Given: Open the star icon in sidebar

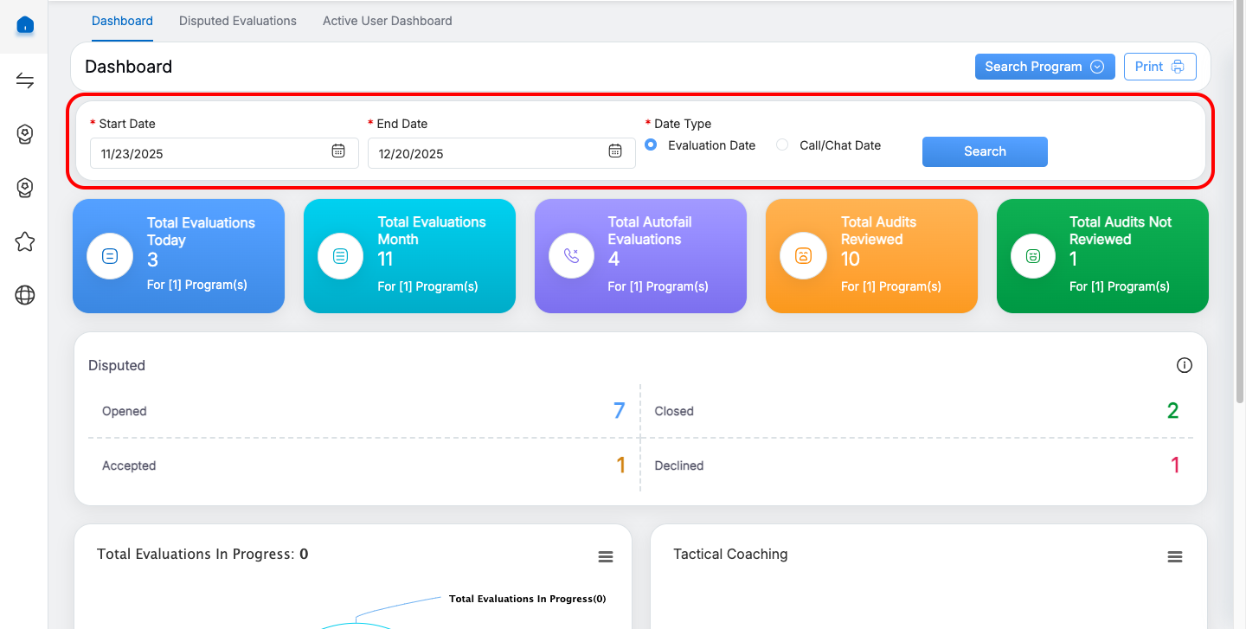Looking at the screenshot, I should point(25,241).
